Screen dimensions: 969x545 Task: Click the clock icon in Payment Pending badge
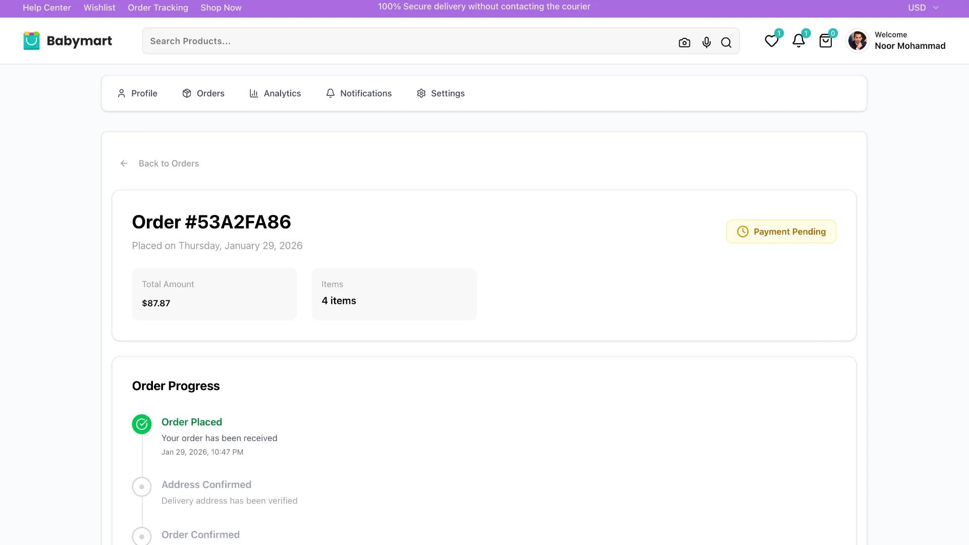[743, 232]
